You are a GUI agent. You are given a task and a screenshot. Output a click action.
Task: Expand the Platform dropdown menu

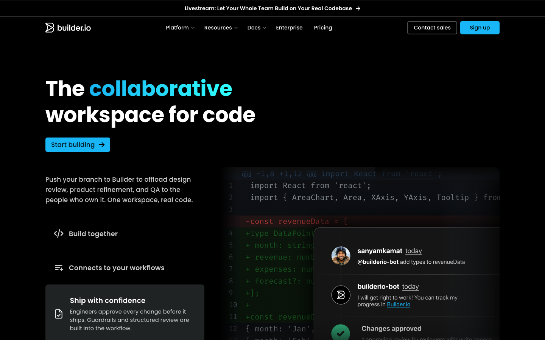point(180,28)
